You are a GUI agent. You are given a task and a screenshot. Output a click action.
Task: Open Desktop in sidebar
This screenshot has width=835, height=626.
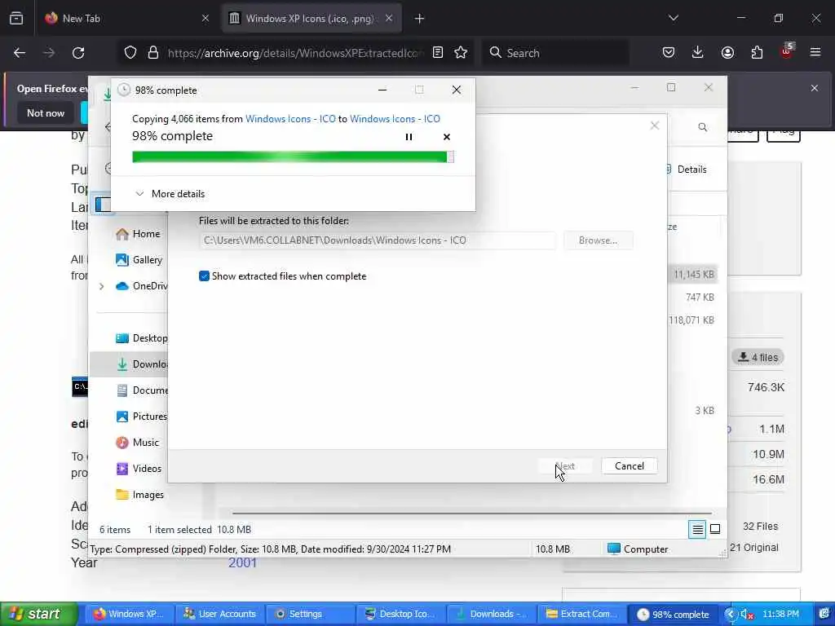[141, 338]
